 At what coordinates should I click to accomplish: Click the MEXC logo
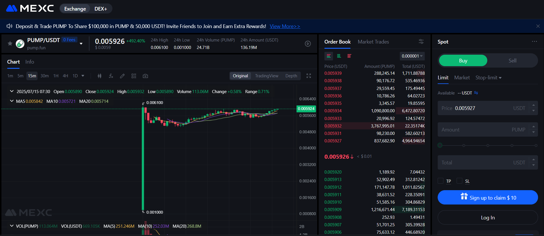pyautogui.click(x=30, y=8)
